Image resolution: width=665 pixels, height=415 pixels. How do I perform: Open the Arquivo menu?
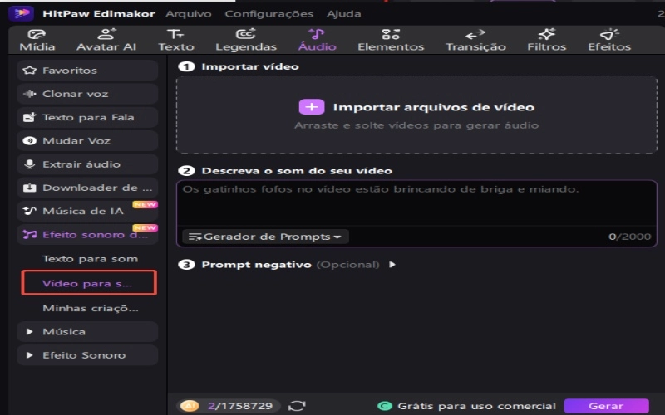tap(189, 14)
